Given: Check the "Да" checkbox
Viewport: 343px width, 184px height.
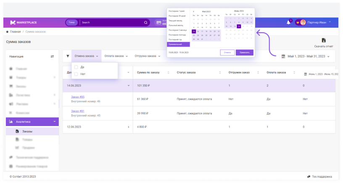Looking at the screenshot, I should 76,67.
